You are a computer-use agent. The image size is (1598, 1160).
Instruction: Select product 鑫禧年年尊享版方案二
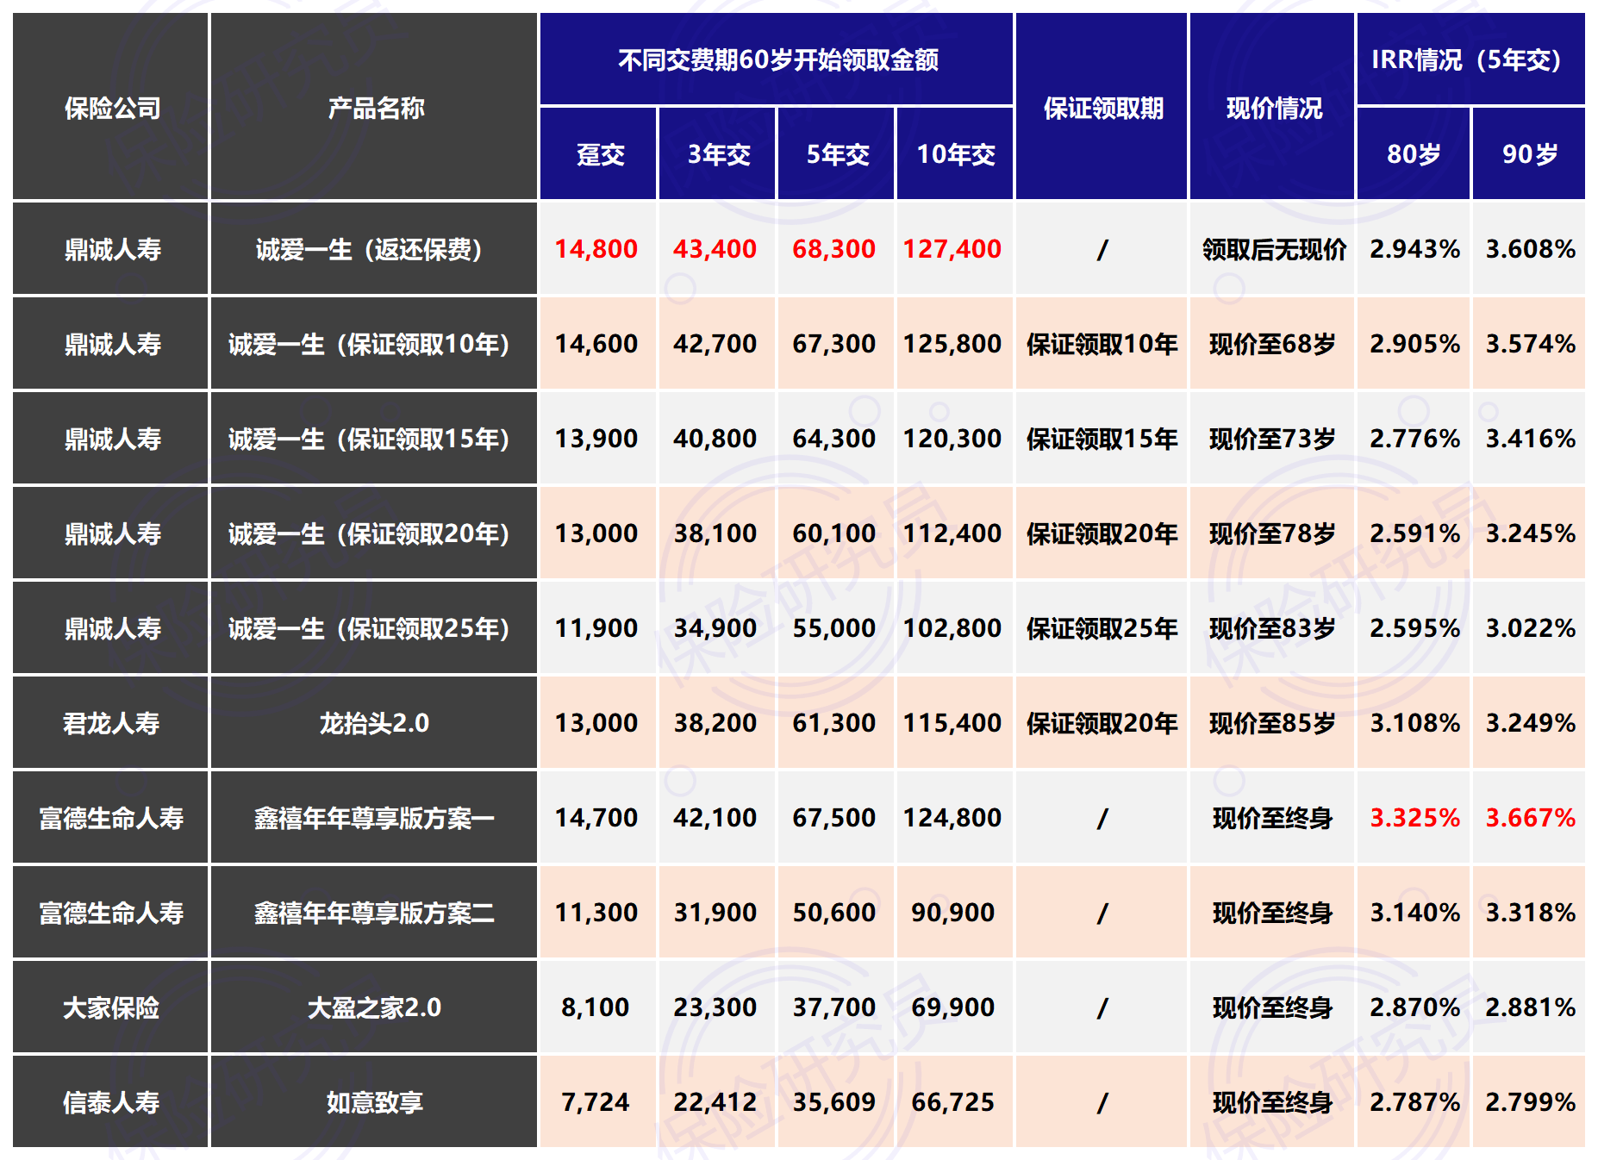pyautogui.click(x=374, y=913)
